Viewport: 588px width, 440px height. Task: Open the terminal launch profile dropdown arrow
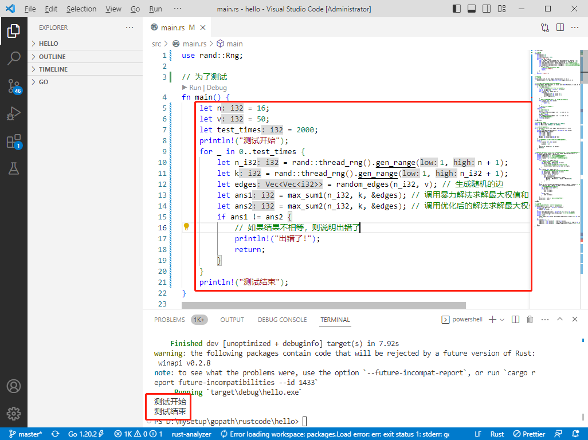click(502, 319)
